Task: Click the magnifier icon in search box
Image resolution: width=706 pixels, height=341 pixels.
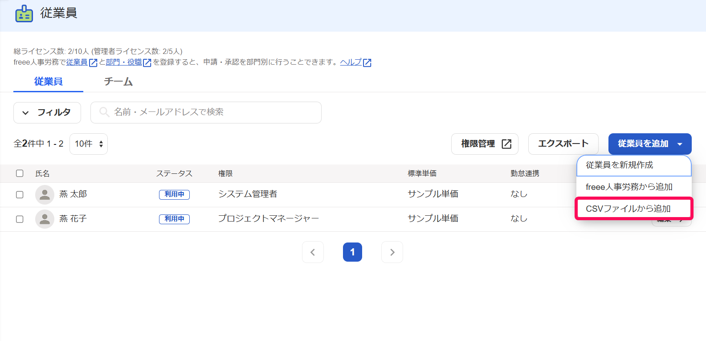Action: click(104, 112)
